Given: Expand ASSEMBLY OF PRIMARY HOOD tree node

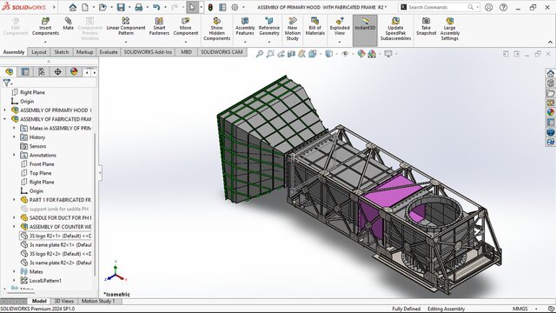Looking at the screenshot, I should tap(5, 110).
